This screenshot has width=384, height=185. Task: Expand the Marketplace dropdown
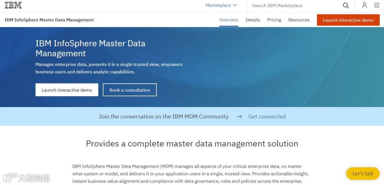[221, 5]
